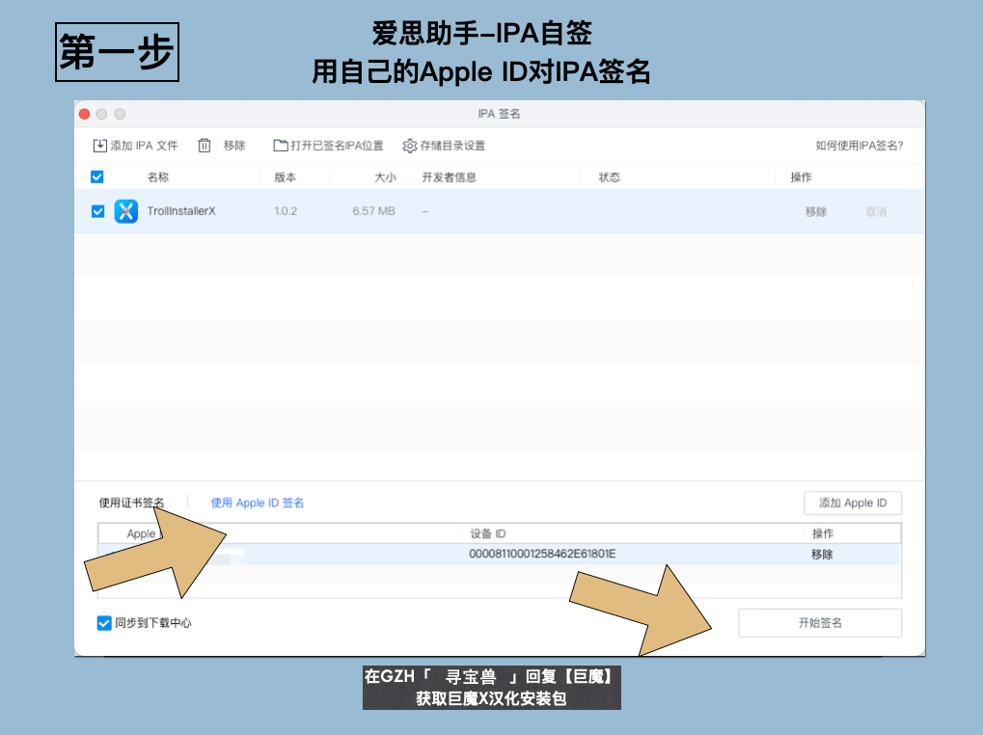Click the 添加 Apple ID button
Image resolution: width=983 pixels, height=735 pixels.
[x=853, y=503]
